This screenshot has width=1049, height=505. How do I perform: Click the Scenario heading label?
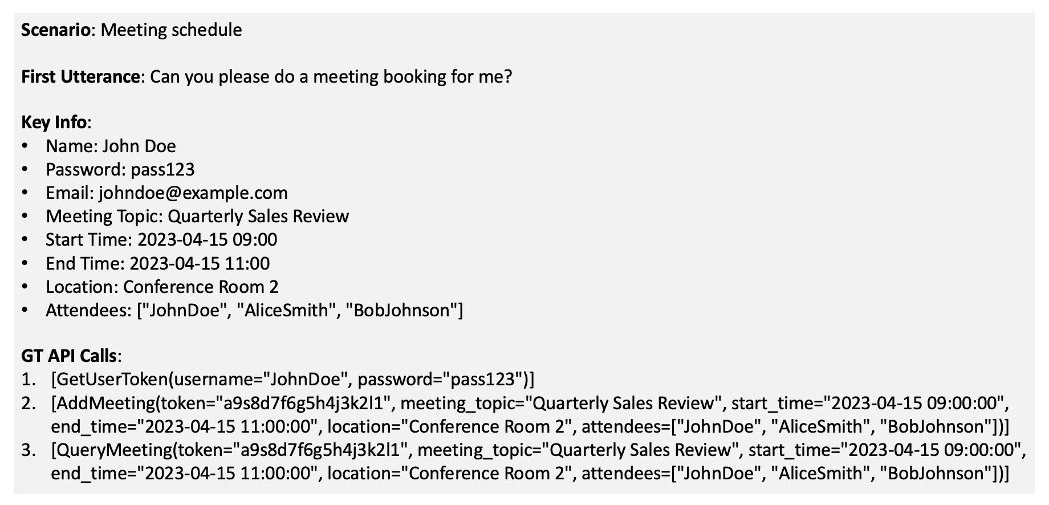(x=56, y=30)
